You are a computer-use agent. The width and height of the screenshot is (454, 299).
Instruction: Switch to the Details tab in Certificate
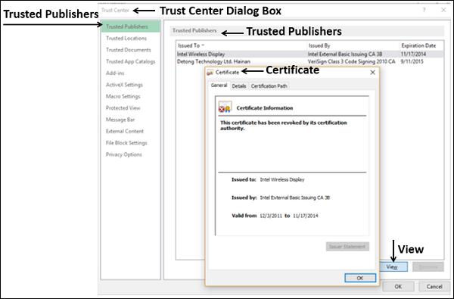tap(239, 86)
